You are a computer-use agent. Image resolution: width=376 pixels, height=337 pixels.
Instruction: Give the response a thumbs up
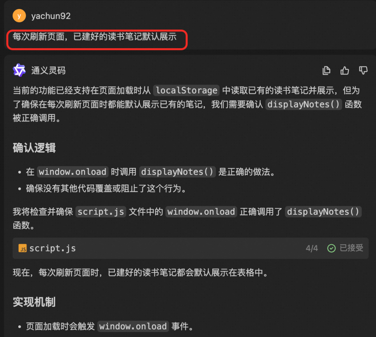[x=345, y=71]
